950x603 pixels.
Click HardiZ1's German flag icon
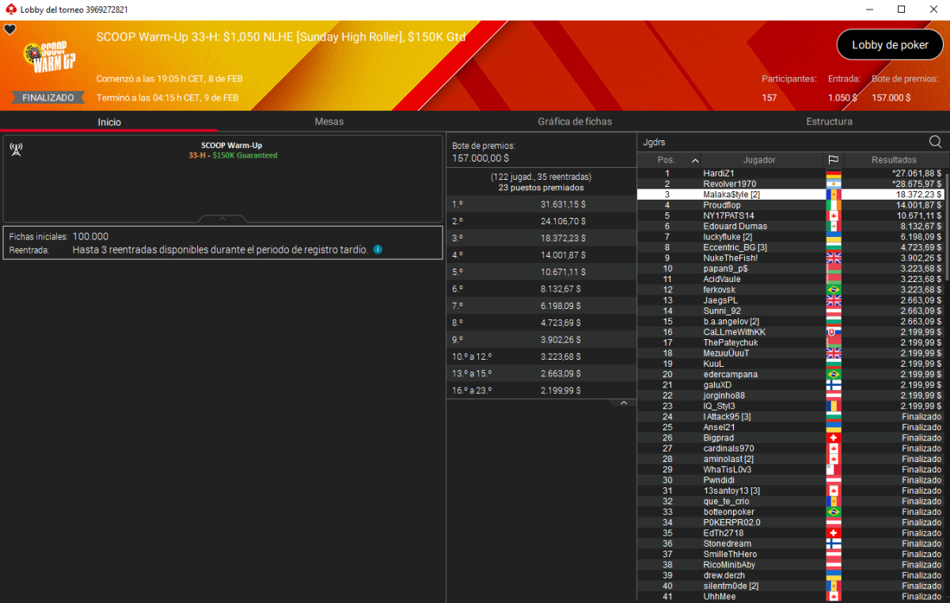833,174
